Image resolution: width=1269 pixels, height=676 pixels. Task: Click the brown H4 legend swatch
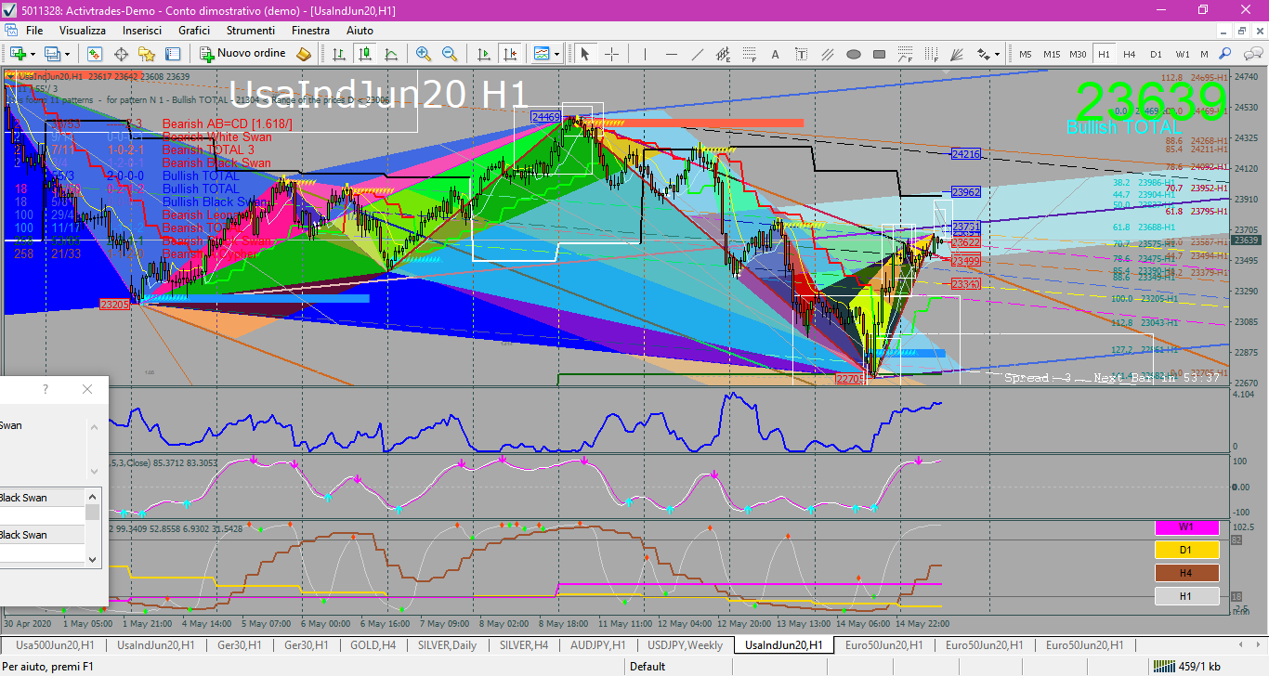click(1186, 573)
